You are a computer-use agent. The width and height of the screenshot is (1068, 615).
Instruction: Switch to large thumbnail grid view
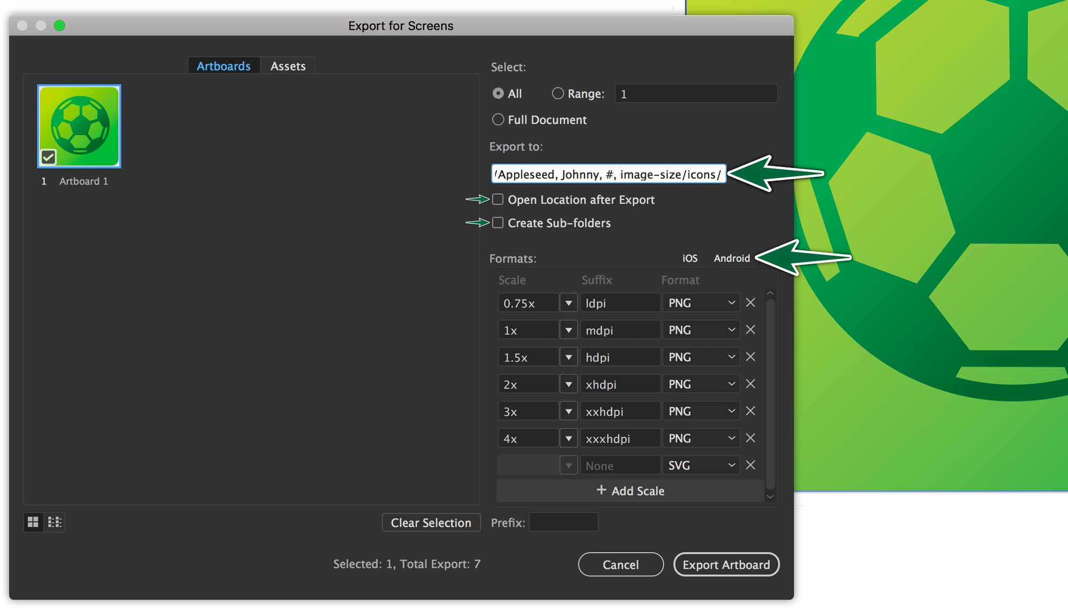click(x=33, y=522)
